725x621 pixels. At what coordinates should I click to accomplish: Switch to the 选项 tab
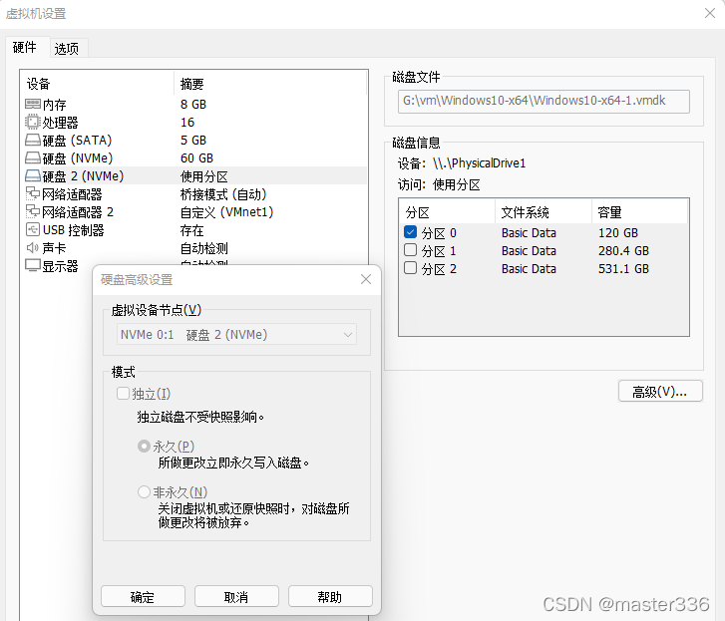pos(67,49)
